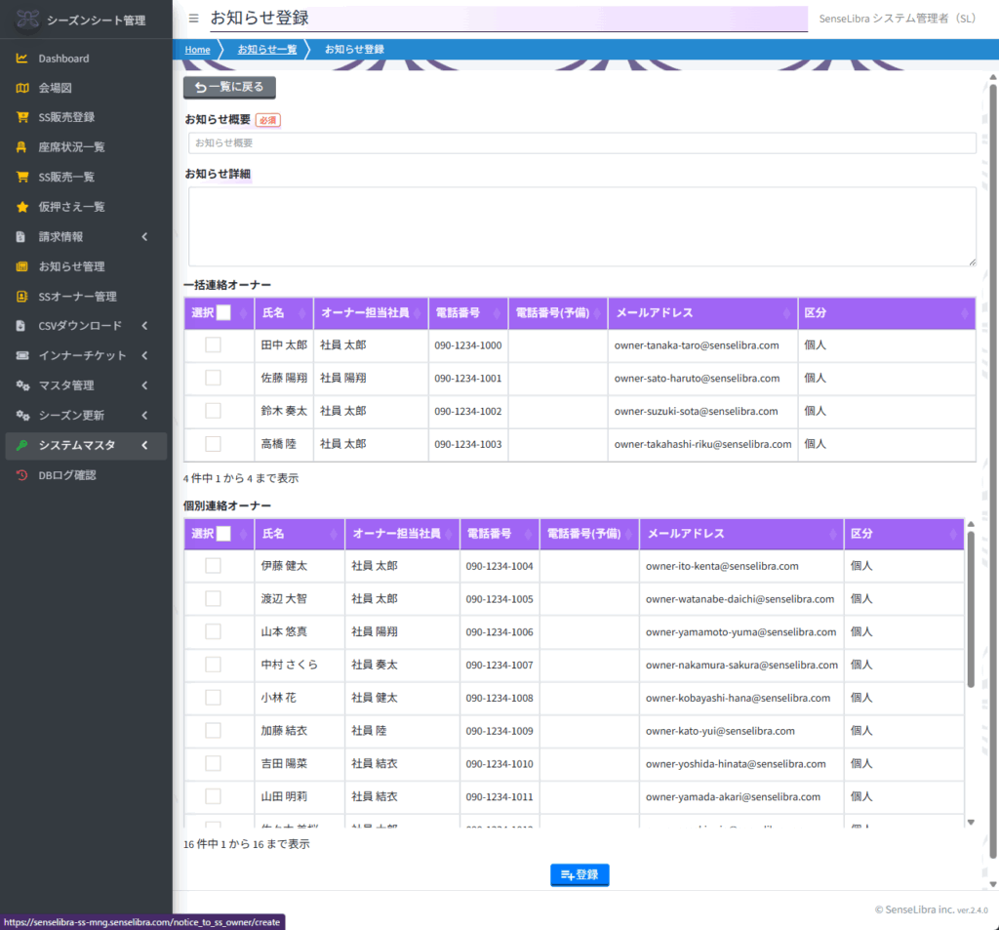The image size is (999, 930).
Task: Click the SS販売登録 cart icon
Action: [x=21, y=117]
